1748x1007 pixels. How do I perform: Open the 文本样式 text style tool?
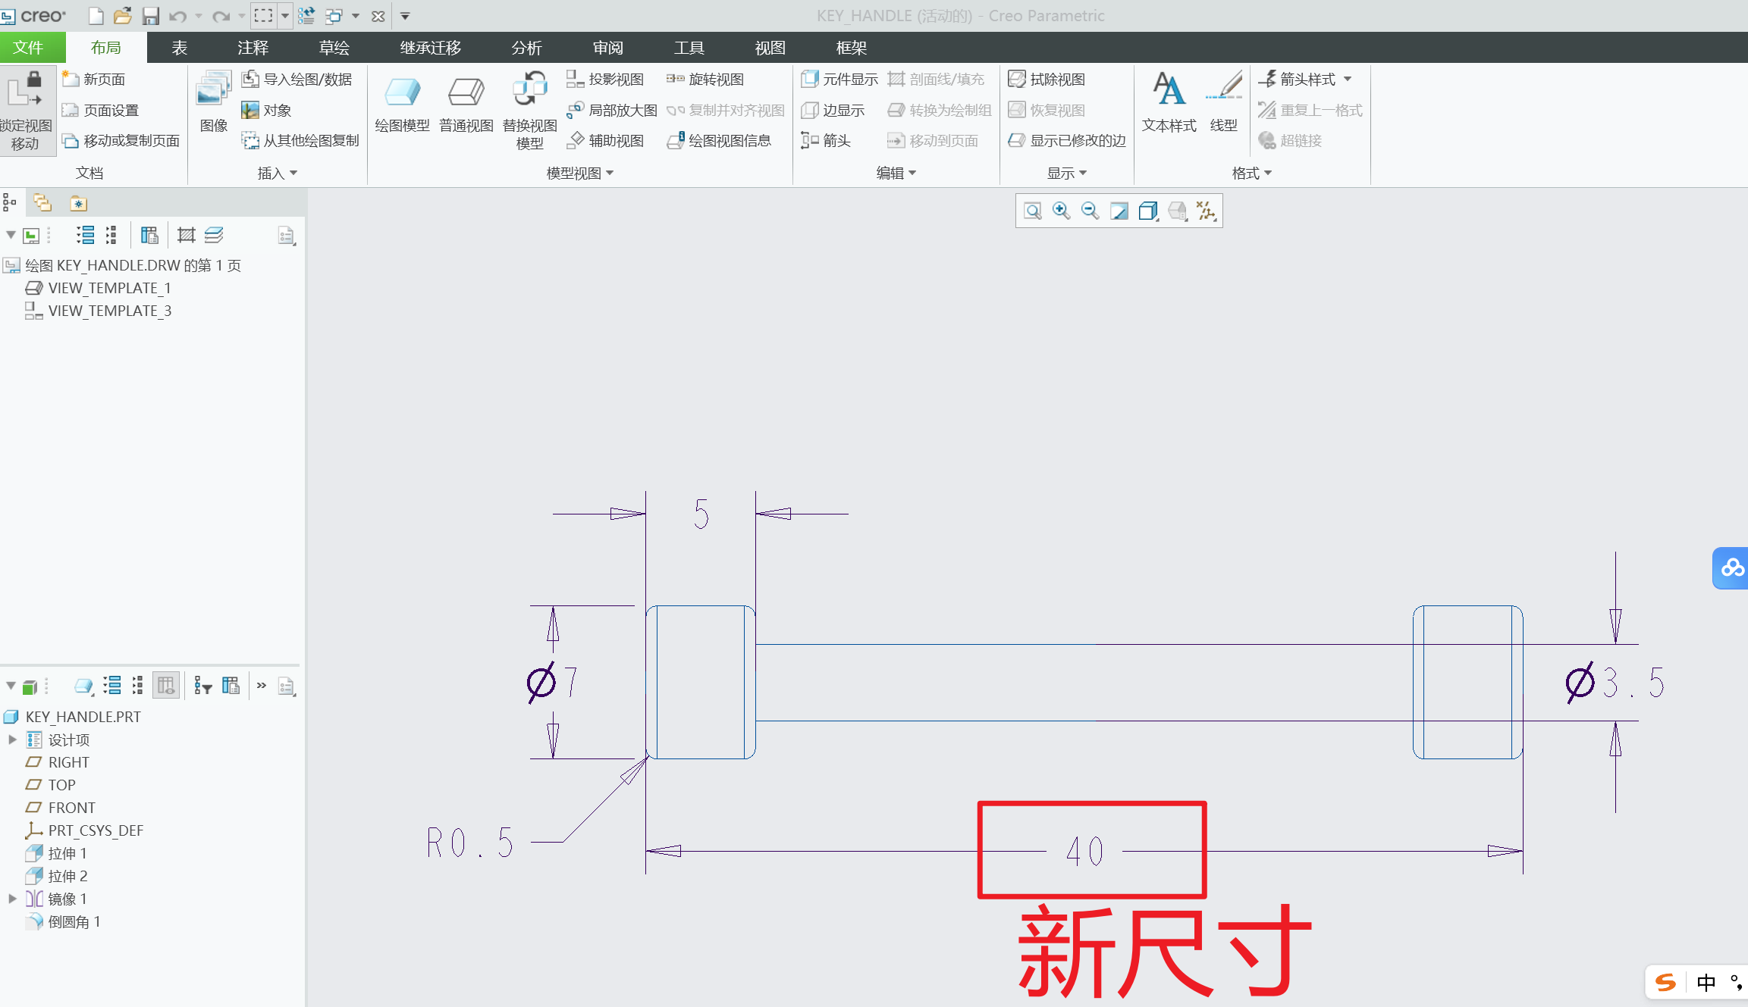pyautogui.click(x=1168, y=102)
